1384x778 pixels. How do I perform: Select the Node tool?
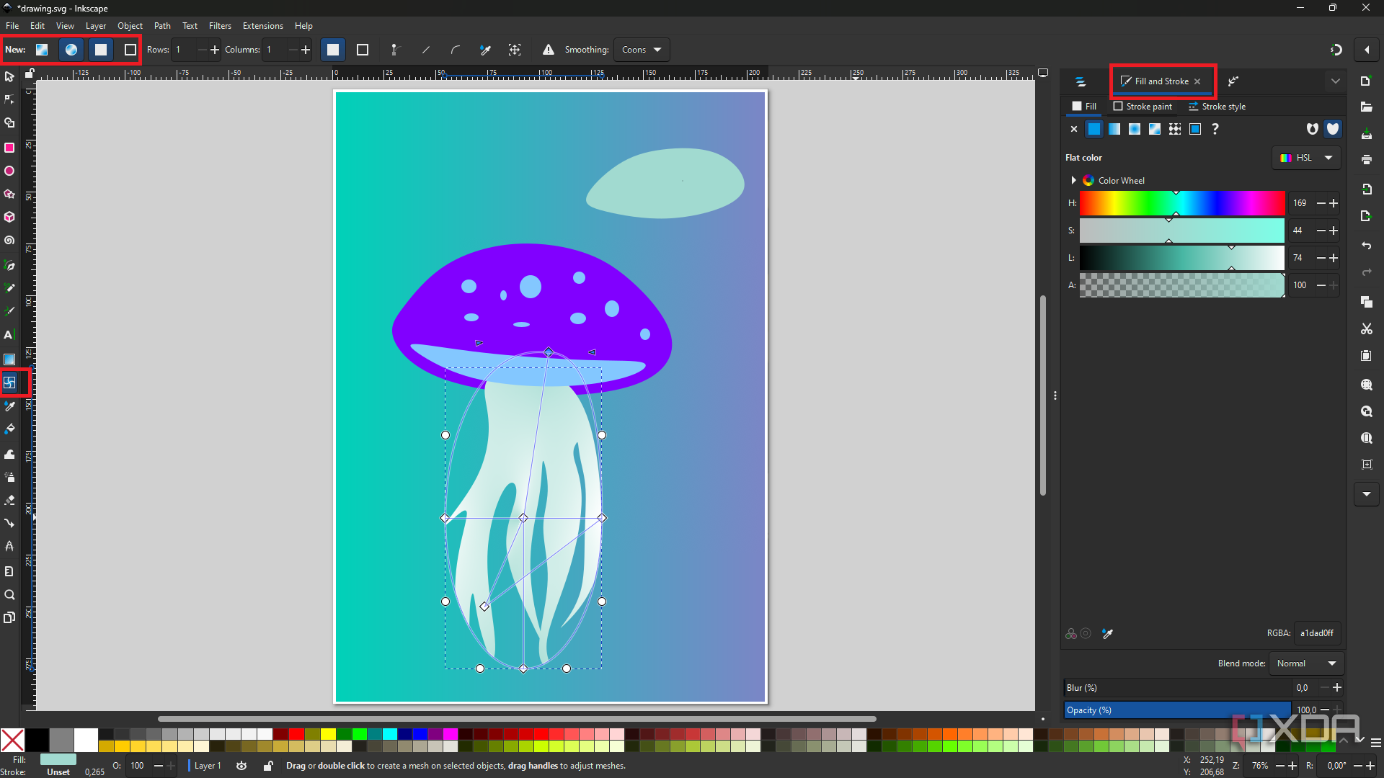pos(9,99)
